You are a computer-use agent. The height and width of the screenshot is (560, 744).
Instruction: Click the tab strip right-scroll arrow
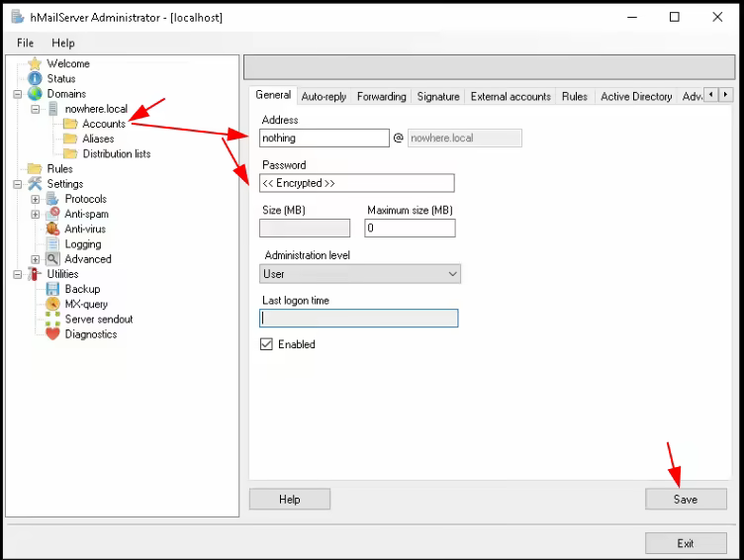point(725,94)
